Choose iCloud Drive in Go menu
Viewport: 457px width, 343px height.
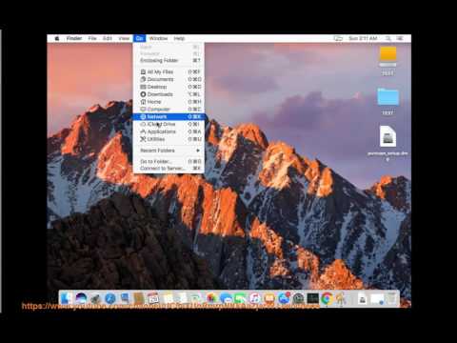(169, 124)
